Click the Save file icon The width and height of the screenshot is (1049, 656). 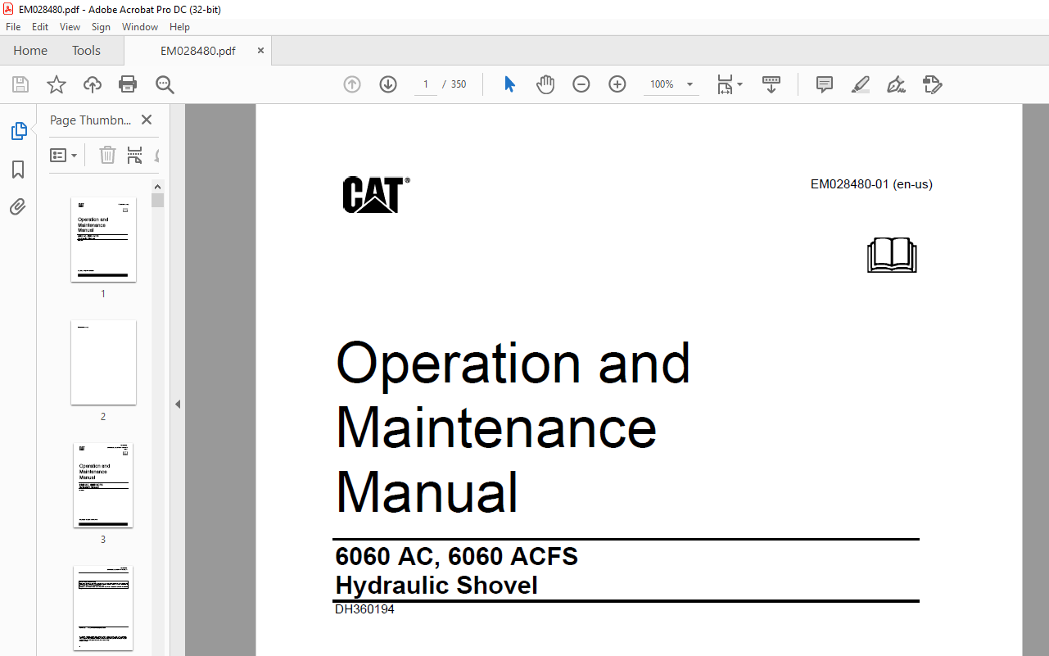point(20,84)
